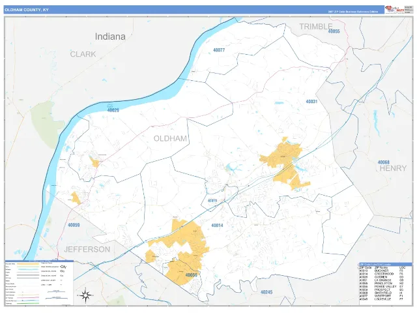This screenshot has width=417, height=313.
Task: Click the HENRY county label
Action: pyautogui.click(x=393, y=168)
